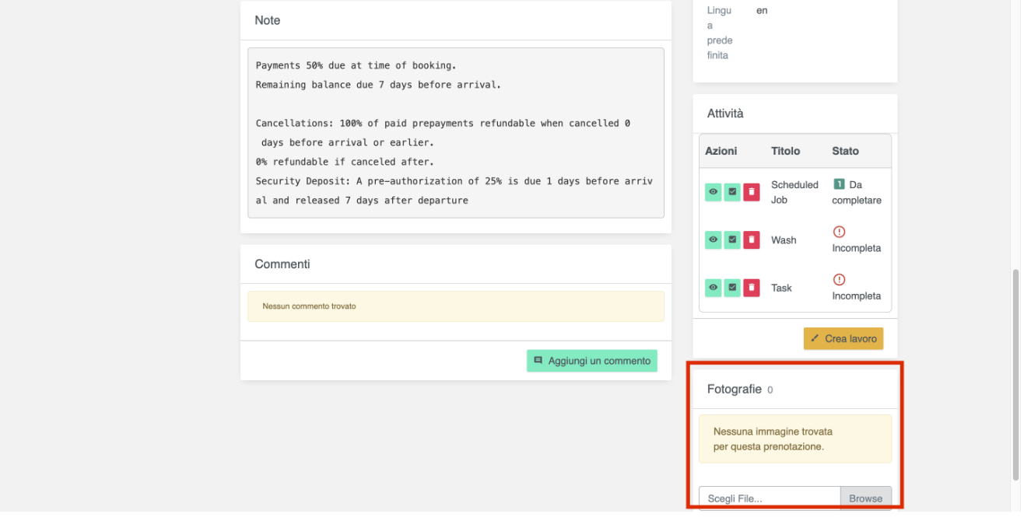The height and width of the screenshot is (521, 1024).
Task: Mark the Scheduled Job as completed
Action: (732, 192)
